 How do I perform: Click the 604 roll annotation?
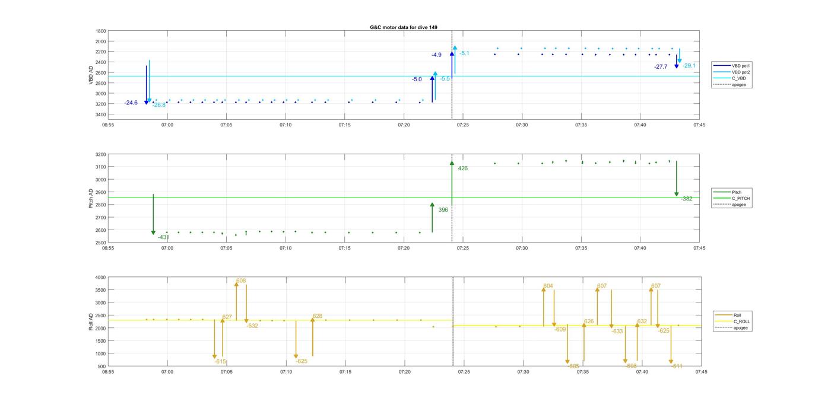pyautogui.click(x=548, y=286)
